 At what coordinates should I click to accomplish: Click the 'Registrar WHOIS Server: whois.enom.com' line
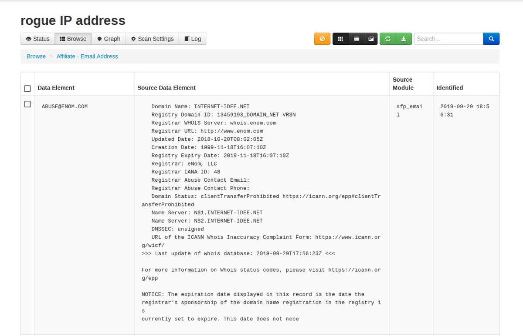click(x=214, y=123)
